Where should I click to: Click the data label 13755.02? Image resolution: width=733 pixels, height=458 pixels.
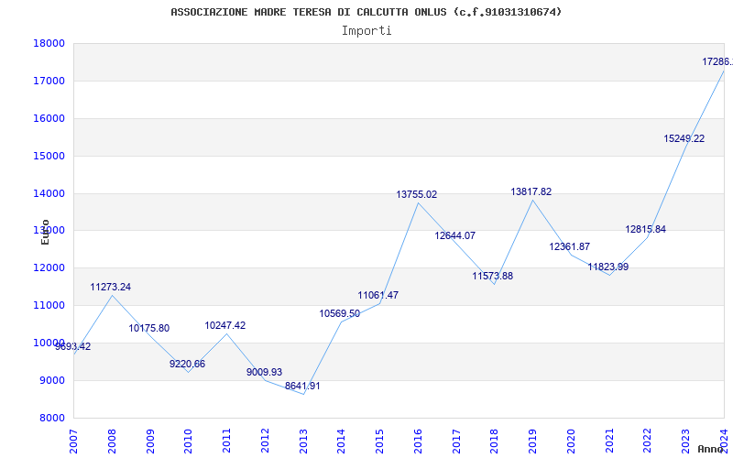[417, 194]
